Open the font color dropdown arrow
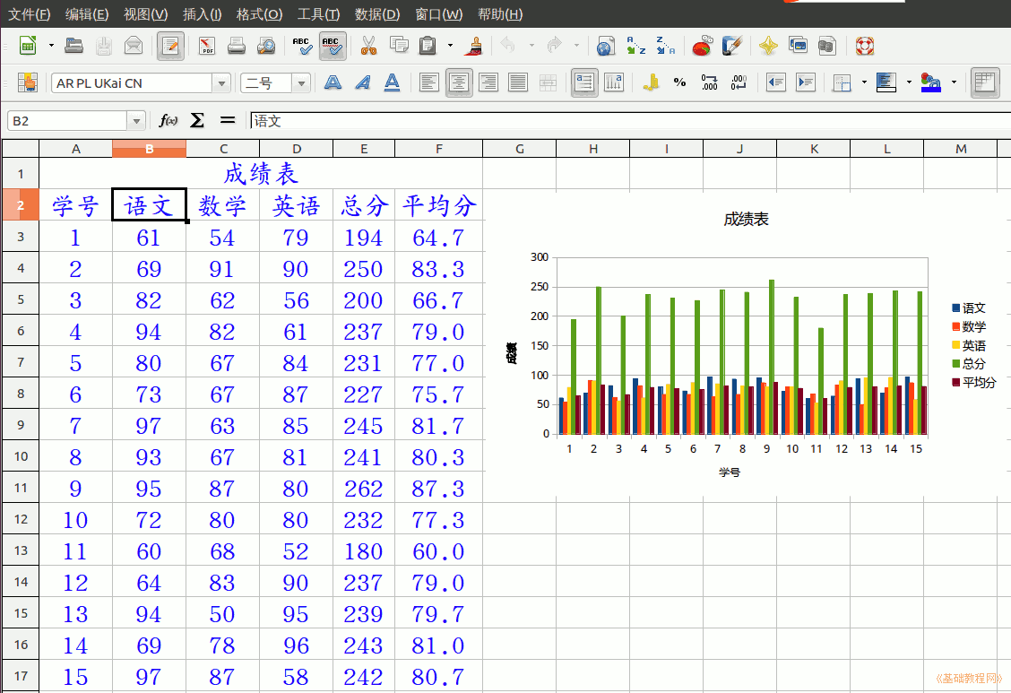 [x=954, y=82]
